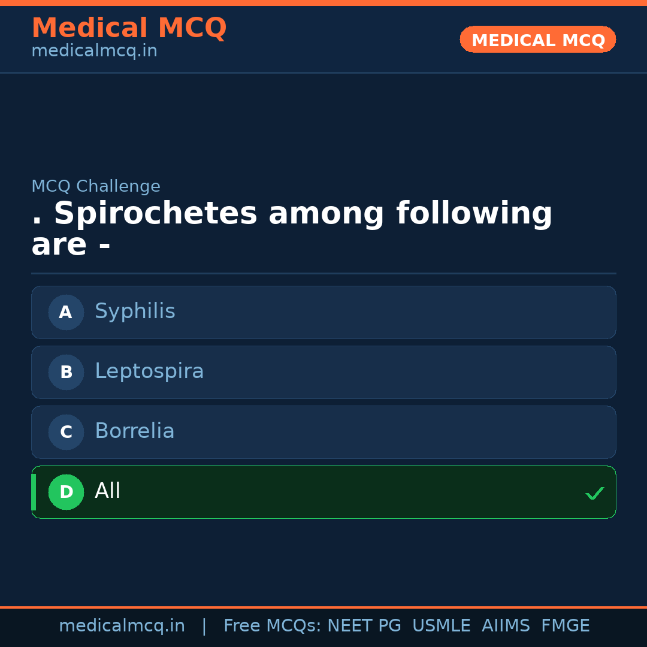Click the orange MEDICAL MCQ badge
Screen dimensions: 647x647
(x=537, y=40)
